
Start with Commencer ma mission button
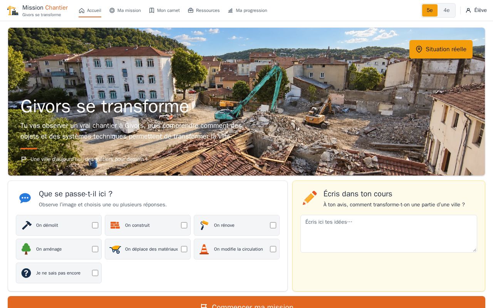pos(246,302)
